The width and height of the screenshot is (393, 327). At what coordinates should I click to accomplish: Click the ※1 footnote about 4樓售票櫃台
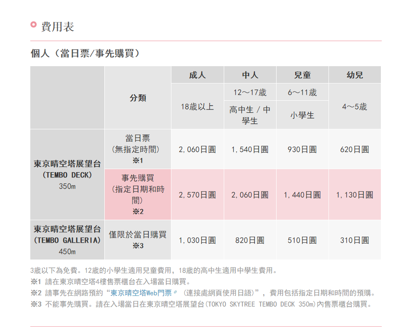click(x=110, y=282)
